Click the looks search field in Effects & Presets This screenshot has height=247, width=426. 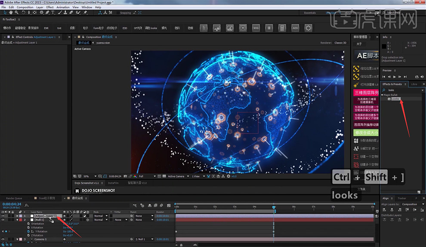[x=404, y=90]
